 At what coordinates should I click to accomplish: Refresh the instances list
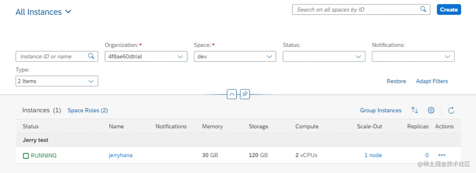451,111
